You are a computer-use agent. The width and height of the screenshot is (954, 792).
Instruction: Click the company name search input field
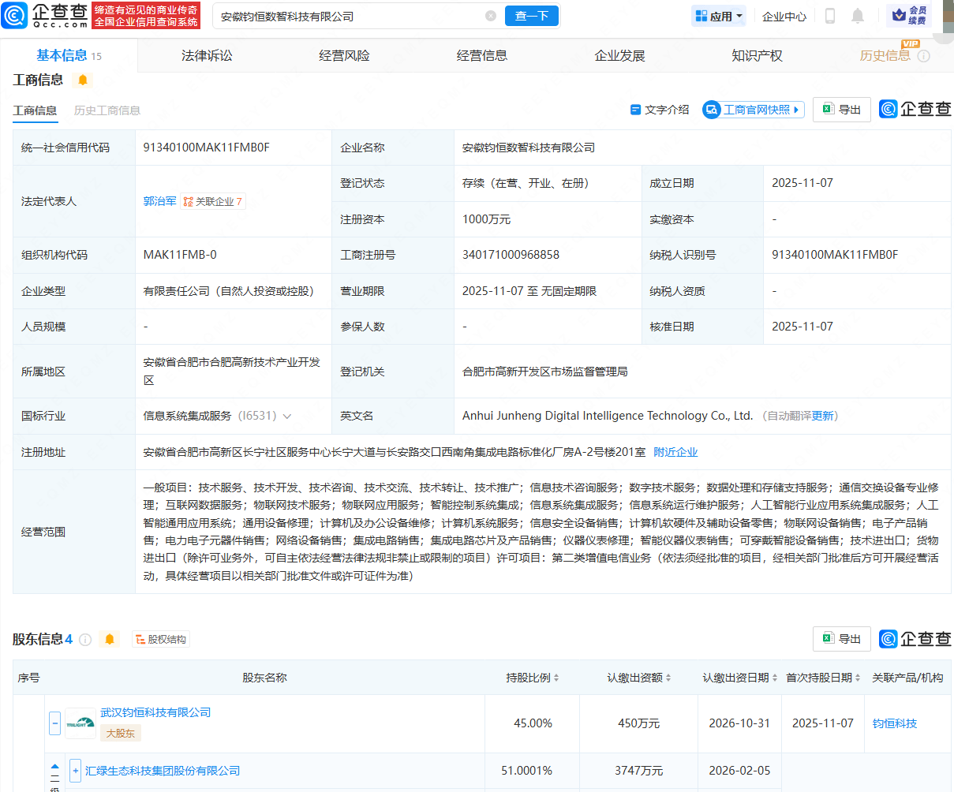point(347,16)
